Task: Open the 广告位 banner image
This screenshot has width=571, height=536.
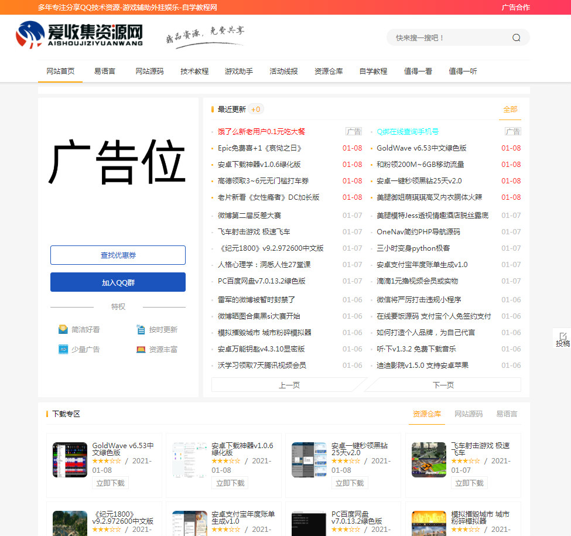Action: click(118, 162)
